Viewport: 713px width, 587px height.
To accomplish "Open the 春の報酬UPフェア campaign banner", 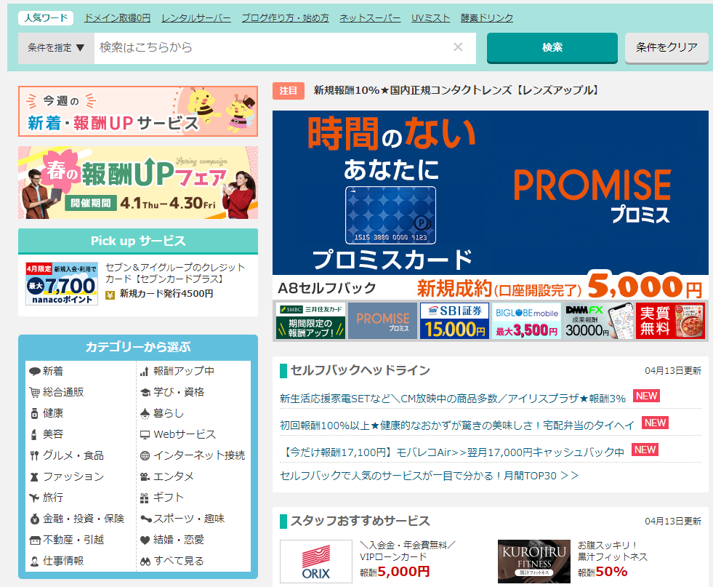I will 138,183.
